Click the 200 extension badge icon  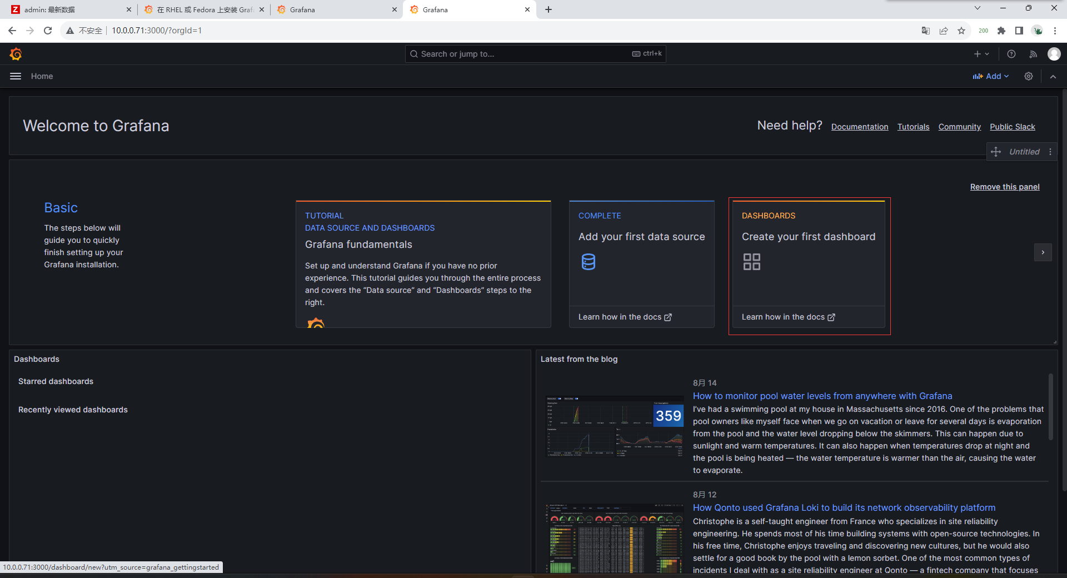click(x=983, y=31)
